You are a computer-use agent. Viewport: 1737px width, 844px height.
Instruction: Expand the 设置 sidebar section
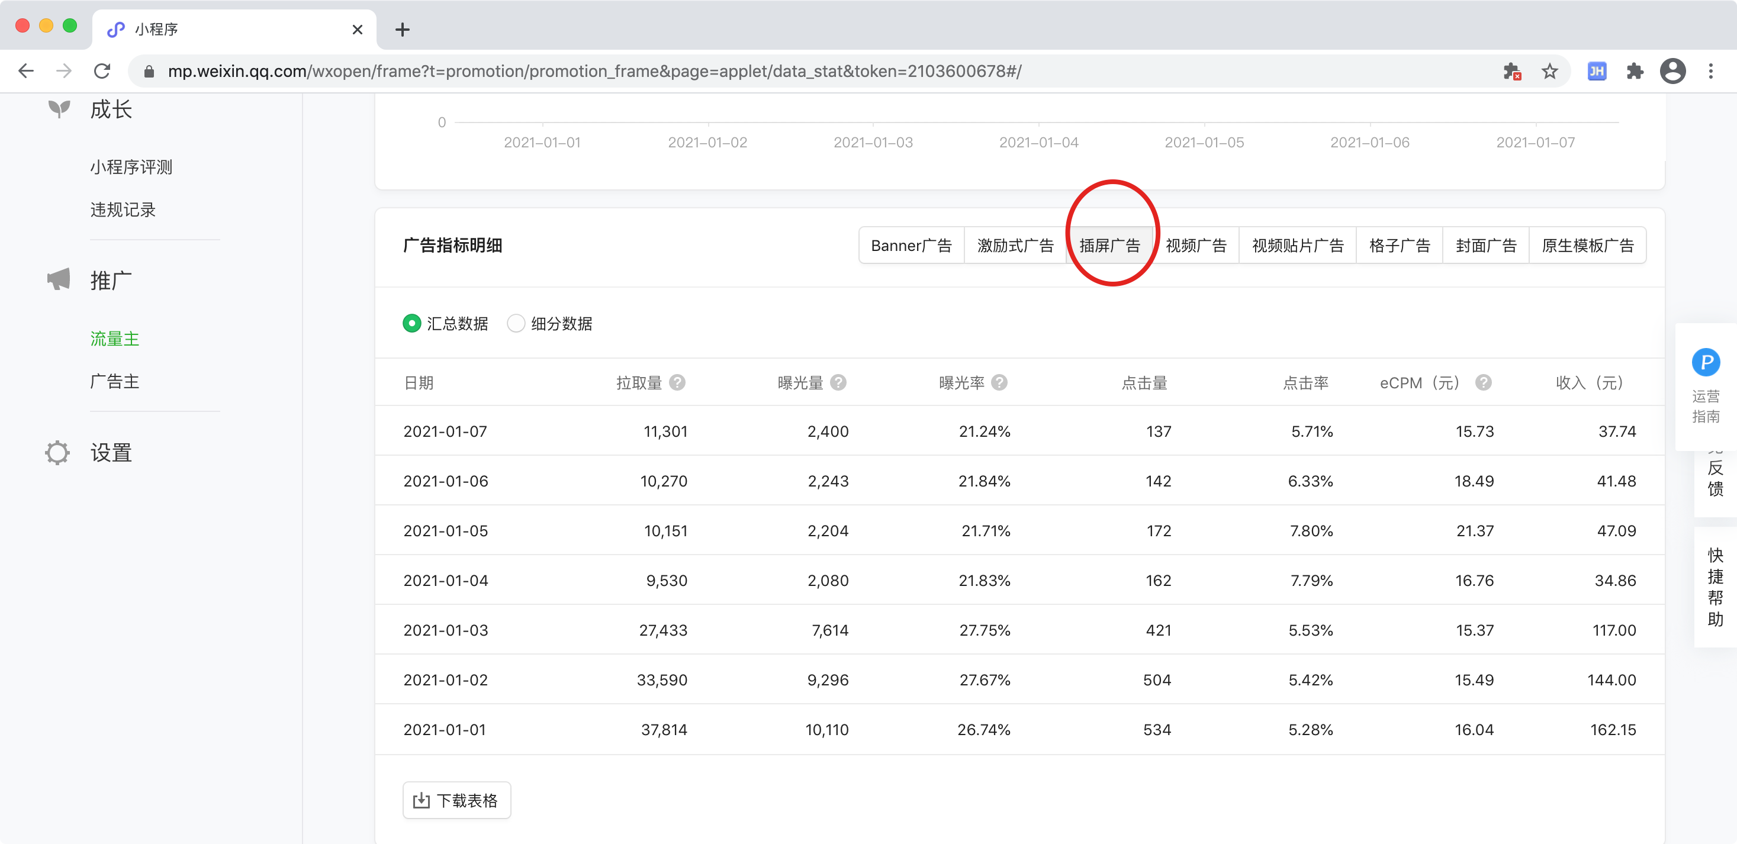coord(111,453)
